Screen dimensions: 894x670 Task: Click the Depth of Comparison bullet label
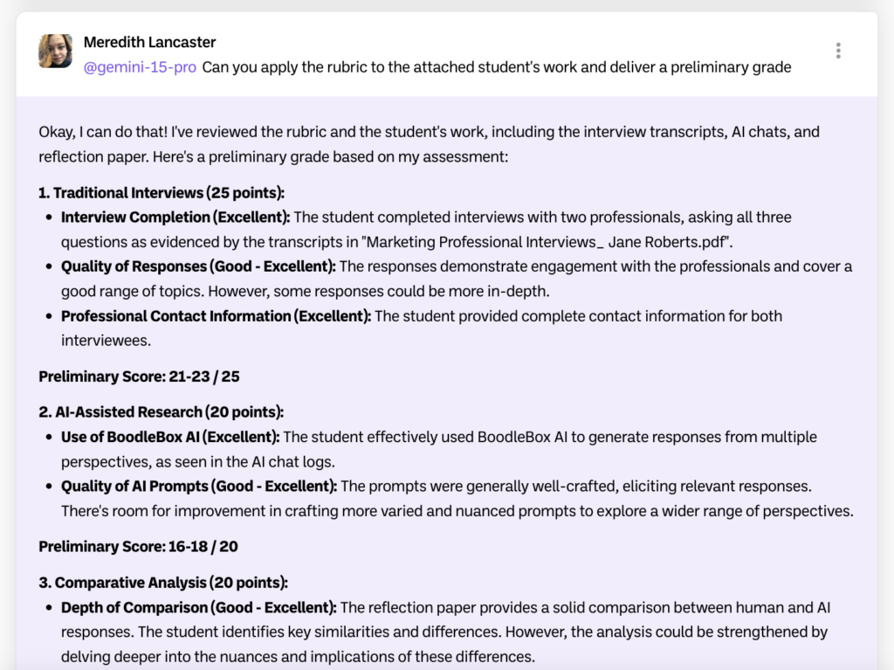click(x=198, y=607)
